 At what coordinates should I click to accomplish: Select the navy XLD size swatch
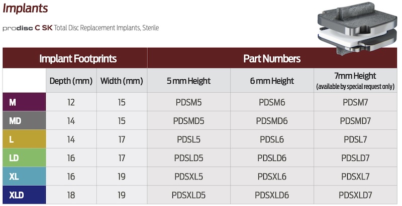point(24,194)
